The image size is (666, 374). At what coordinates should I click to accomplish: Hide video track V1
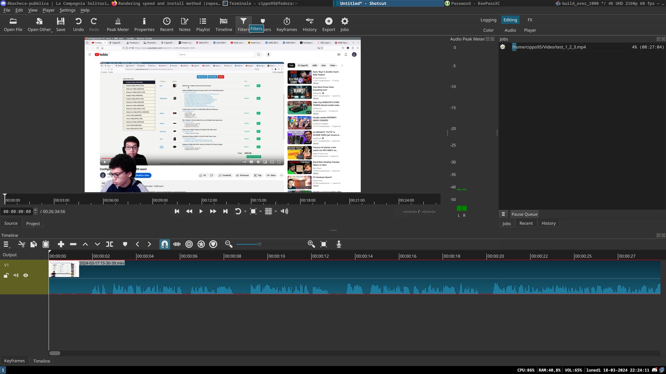[26, 275]
